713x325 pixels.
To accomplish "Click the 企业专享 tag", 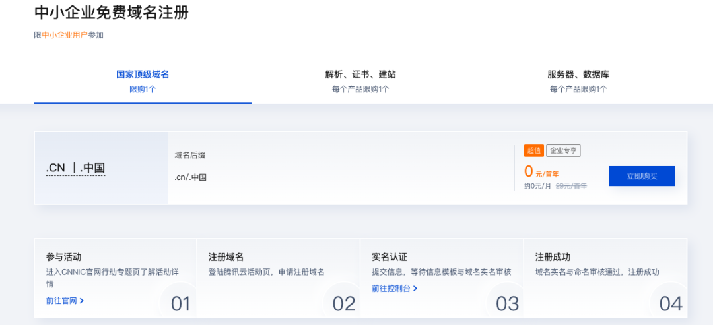I will click(563, 151).
